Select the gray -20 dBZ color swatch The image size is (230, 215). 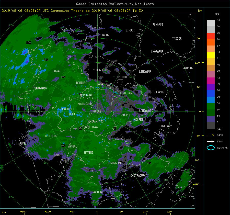[x=211, y=126]
